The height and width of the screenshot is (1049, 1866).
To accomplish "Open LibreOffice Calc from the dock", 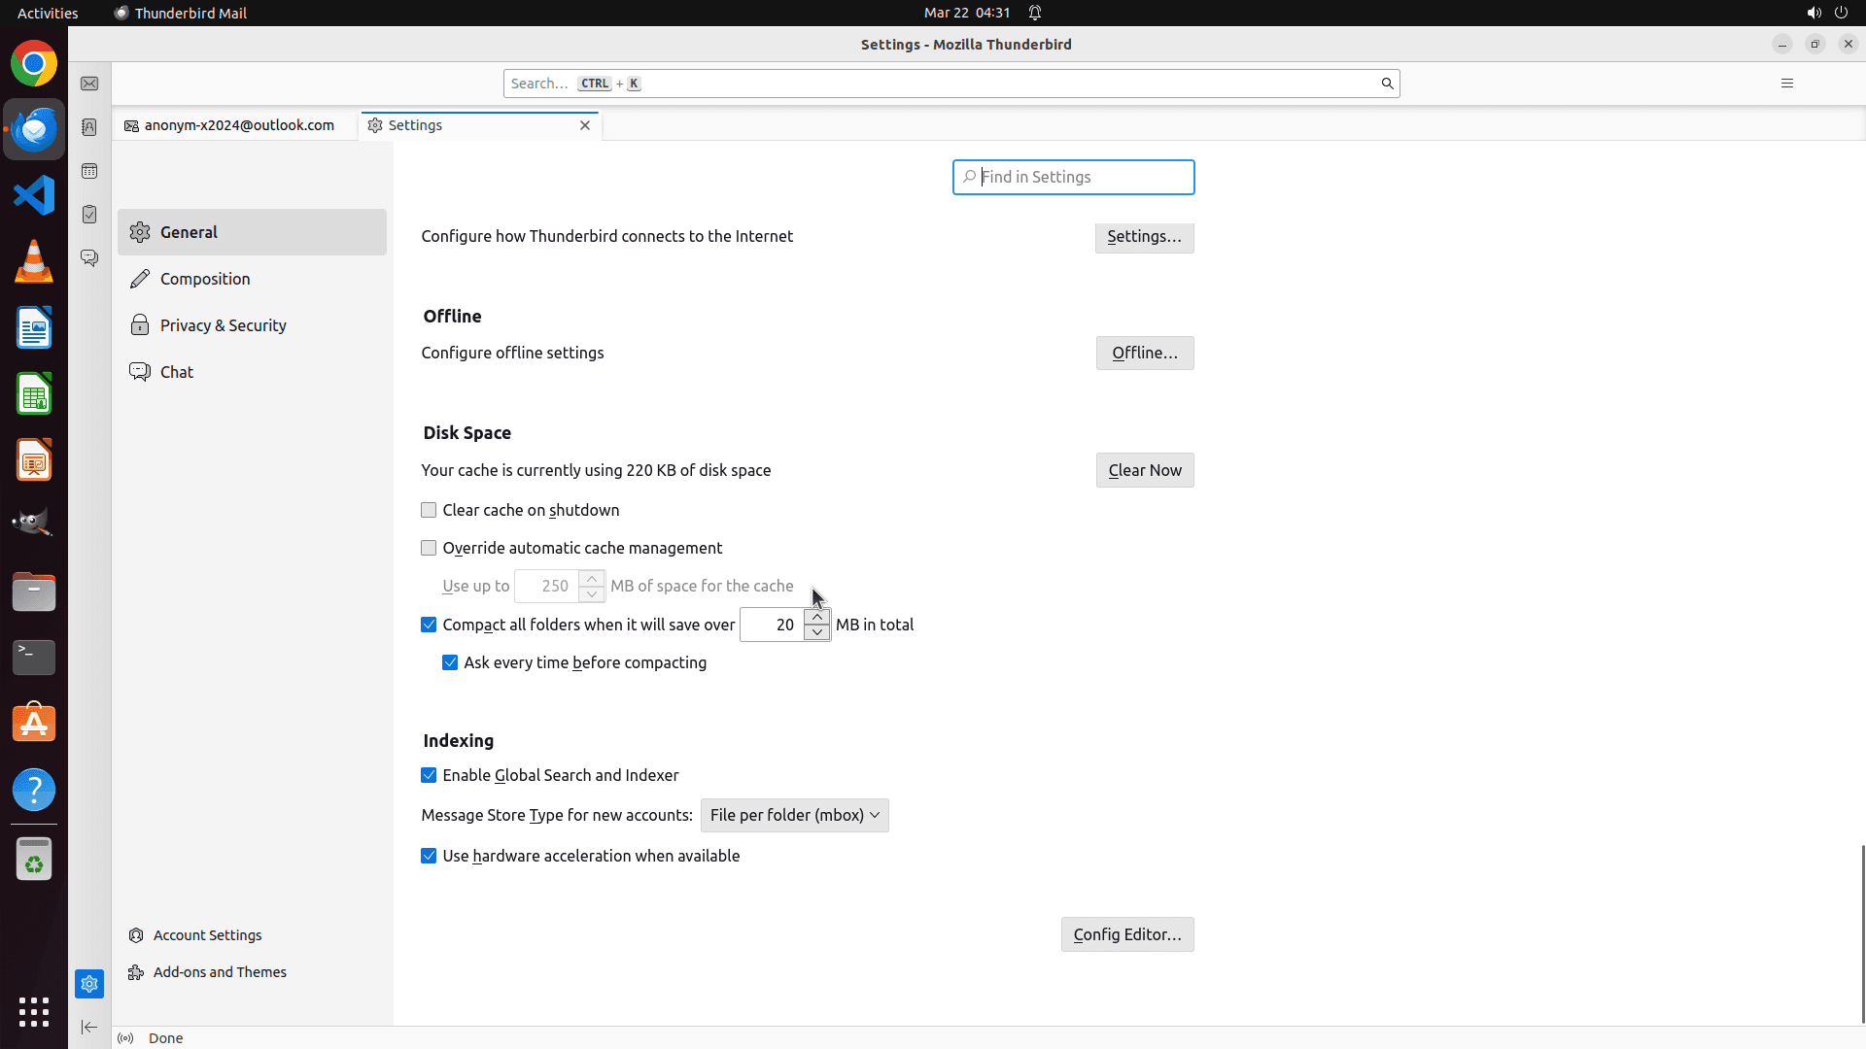I will click(34, 393).
